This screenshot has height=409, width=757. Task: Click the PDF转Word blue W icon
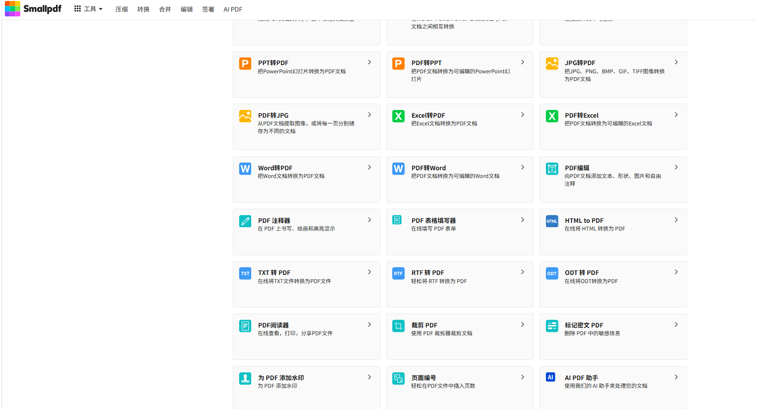click(x=399, y=169)
